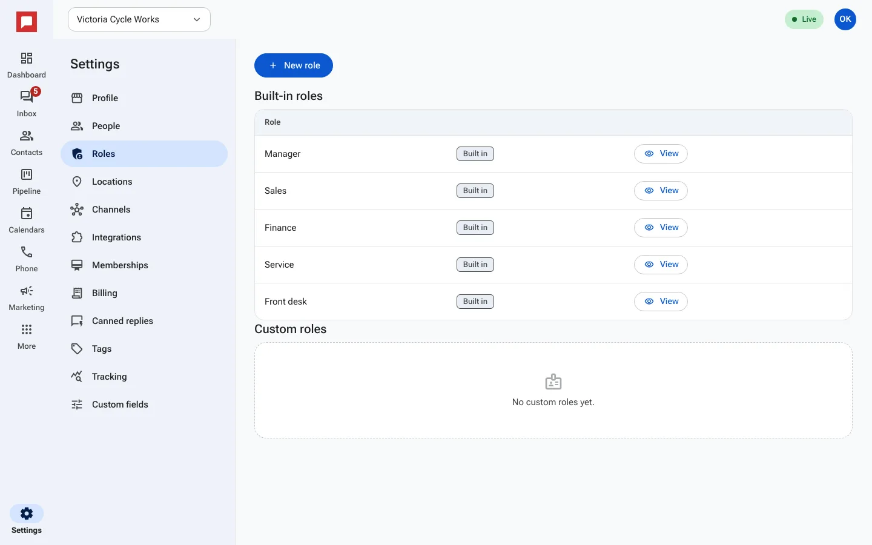The image size is (872, 545).
Task: Click the People group icon in Settings
Action: coord(77,126)
